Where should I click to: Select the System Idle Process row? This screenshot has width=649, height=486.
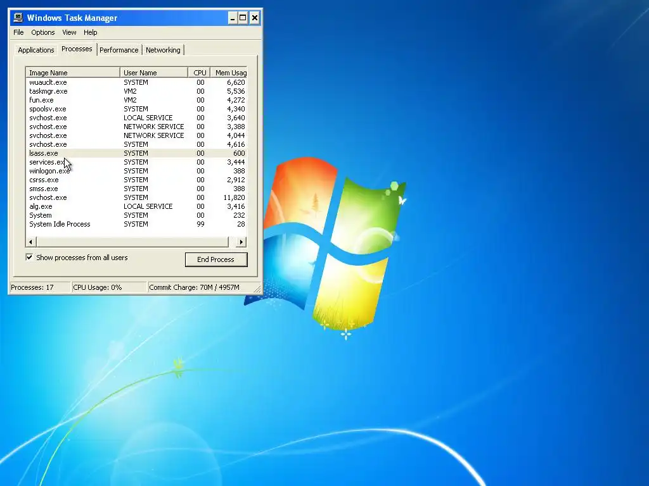(x=137, y=224)
